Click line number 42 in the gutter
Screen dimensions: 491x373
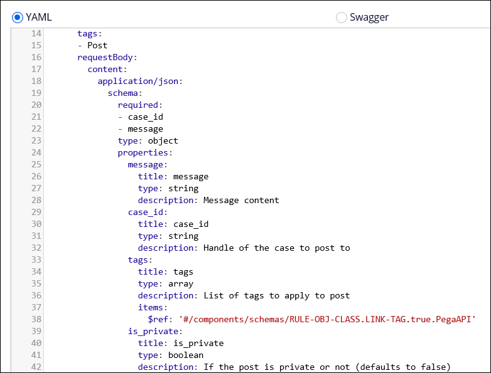(x=36, y=367)
